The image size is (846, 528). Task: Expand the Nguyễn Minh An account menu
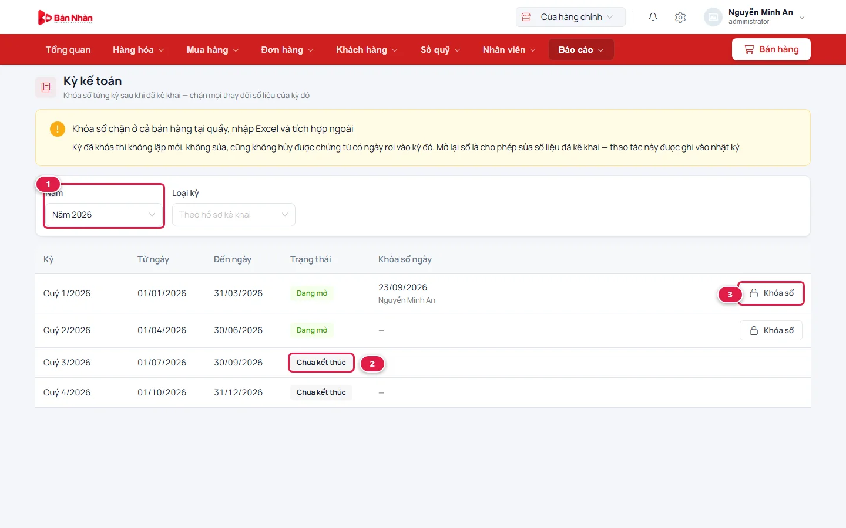[x=754, y=17]
